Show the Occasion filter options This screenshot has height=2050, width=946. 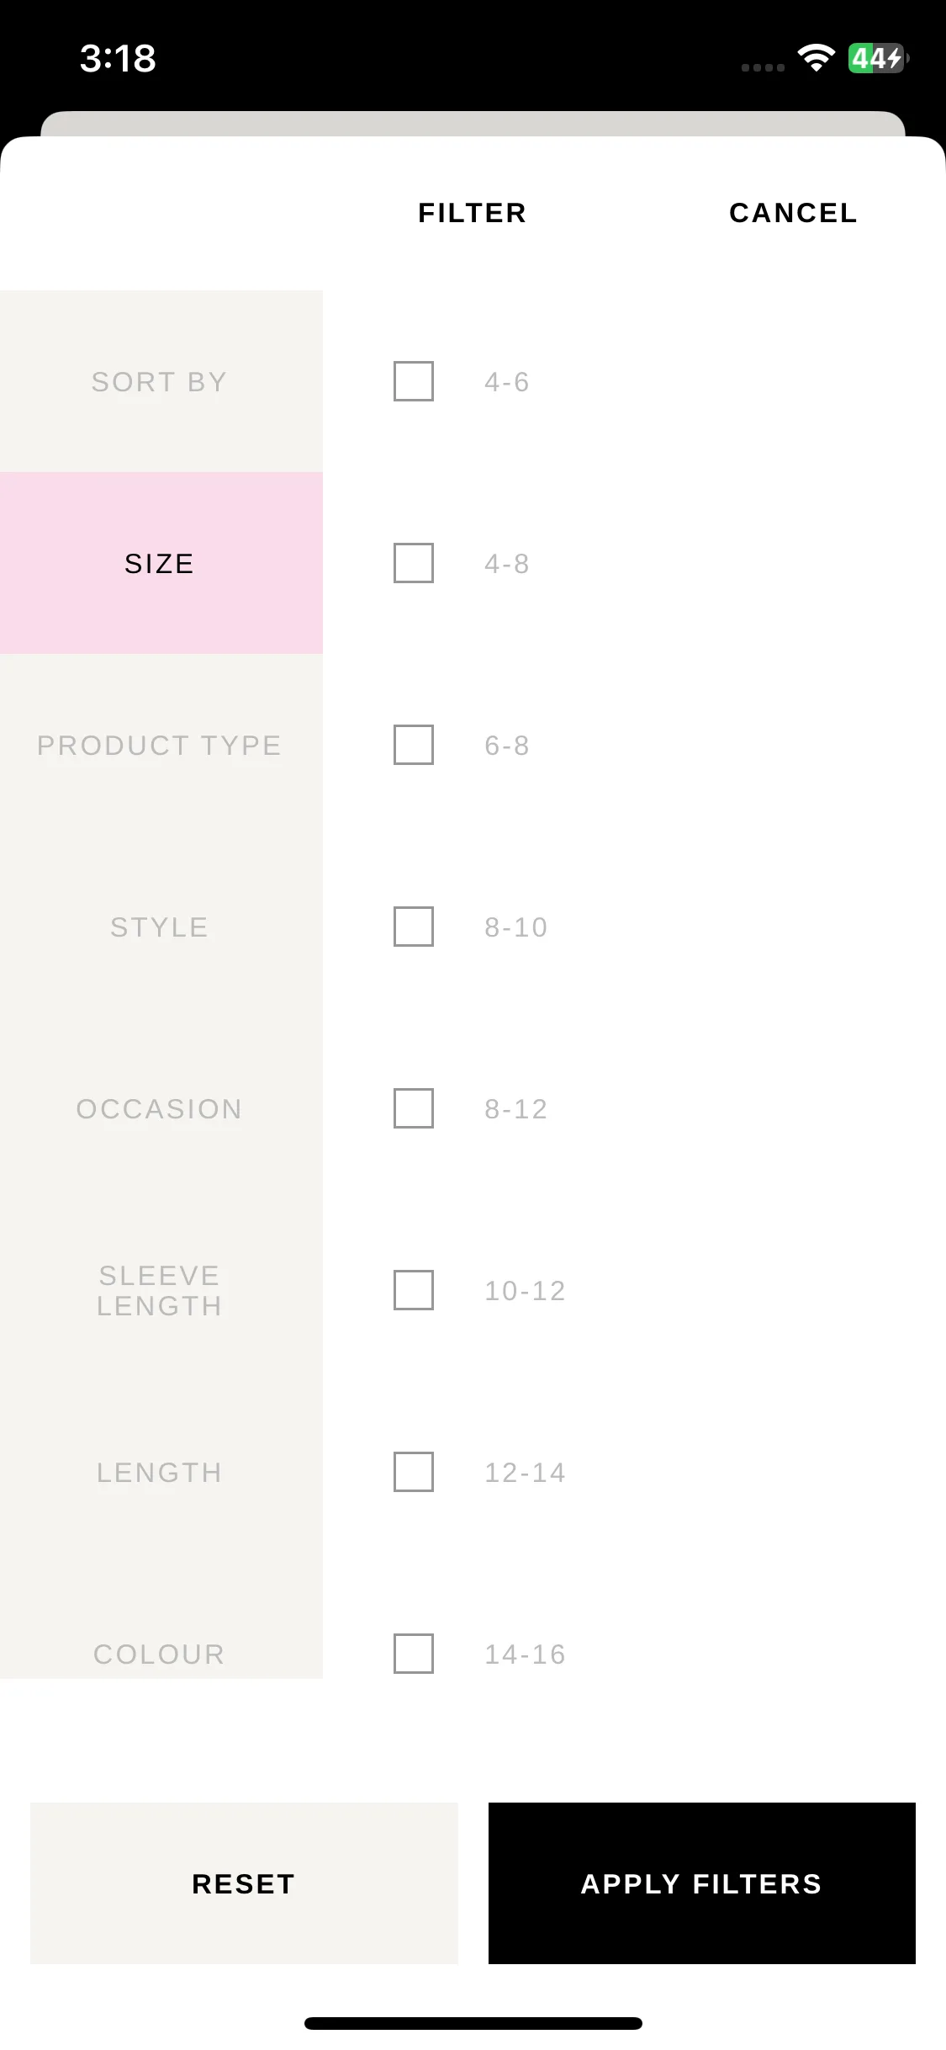click(161, 1108)
